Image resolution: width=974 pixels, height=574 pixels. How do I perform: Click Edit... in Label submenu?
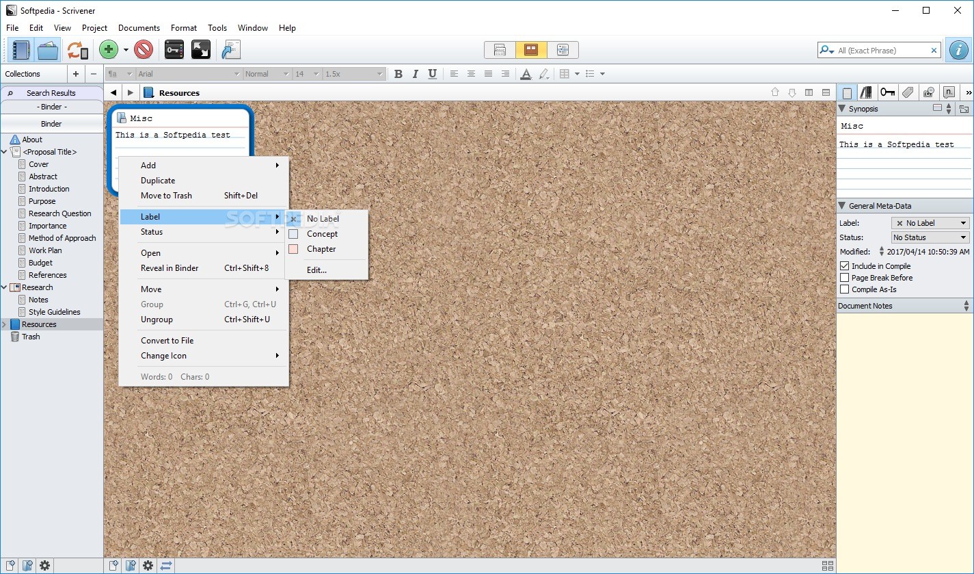click(x=327, y=270)
